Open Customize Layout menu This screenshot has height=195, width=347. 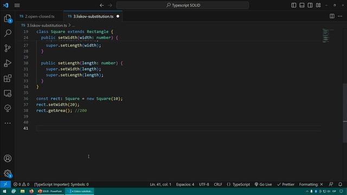click(x=318, y=5)
